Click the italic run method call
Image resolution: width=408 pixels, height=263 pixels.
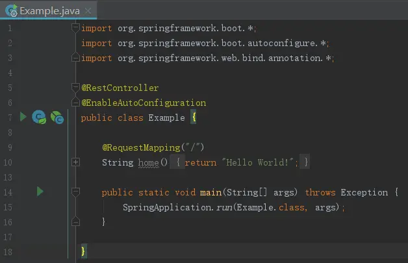click(224, 208)
